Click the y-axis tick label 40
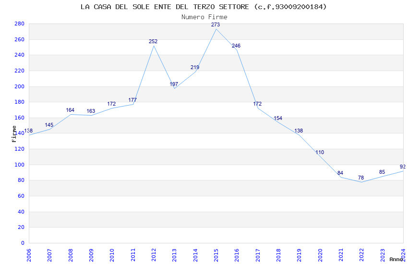This screenshot has width=408, height=264. tap(21, 212)
